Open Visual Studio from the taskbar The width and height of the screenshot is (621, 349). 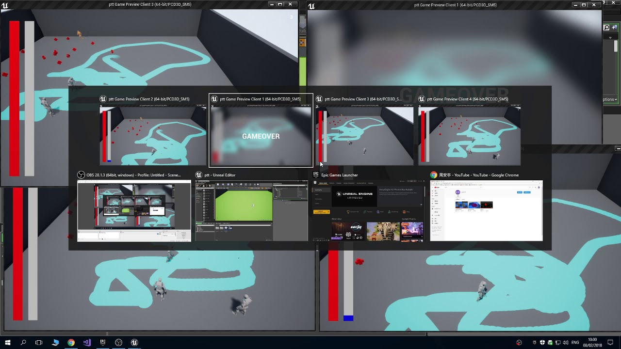pyautogui.click(x=87, y=342)
